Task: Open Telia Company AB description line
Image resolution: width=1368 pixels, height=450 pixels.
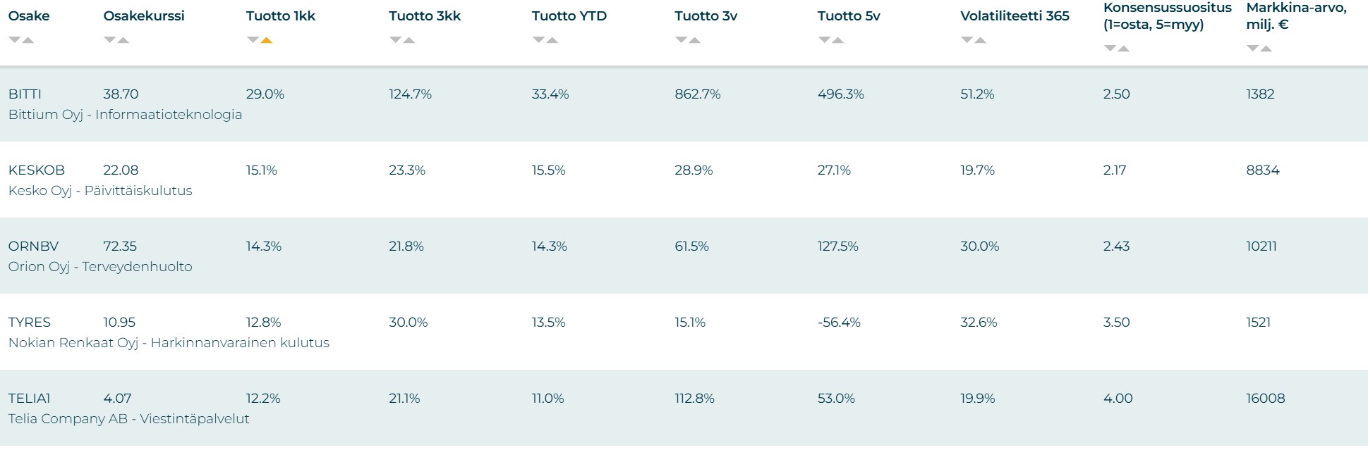Action: pos(128,419)
